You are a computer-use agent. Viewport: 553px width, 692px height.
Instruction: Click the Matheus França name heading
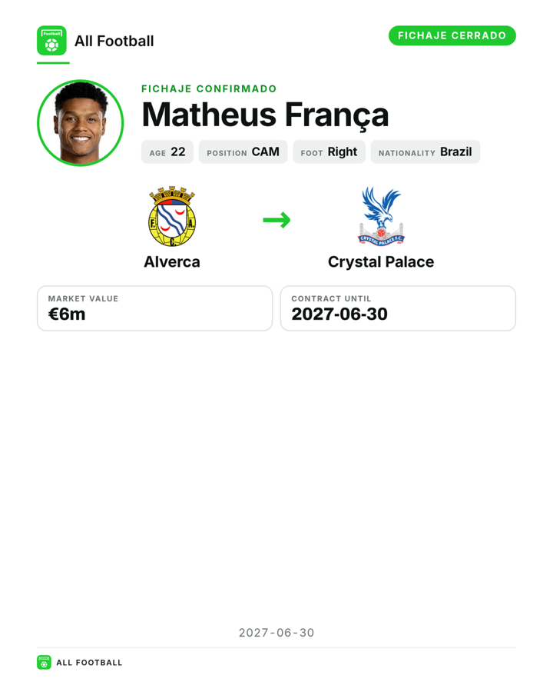pos(265,115)
